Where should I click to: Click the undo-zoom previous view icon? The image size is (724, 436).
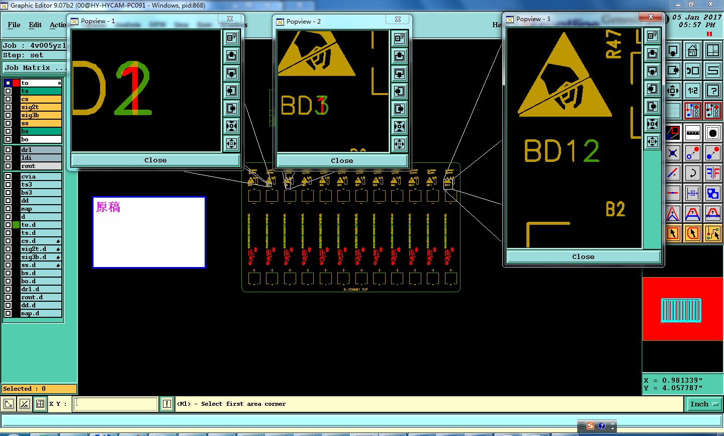pyautogui.click(x=693, y=70)
